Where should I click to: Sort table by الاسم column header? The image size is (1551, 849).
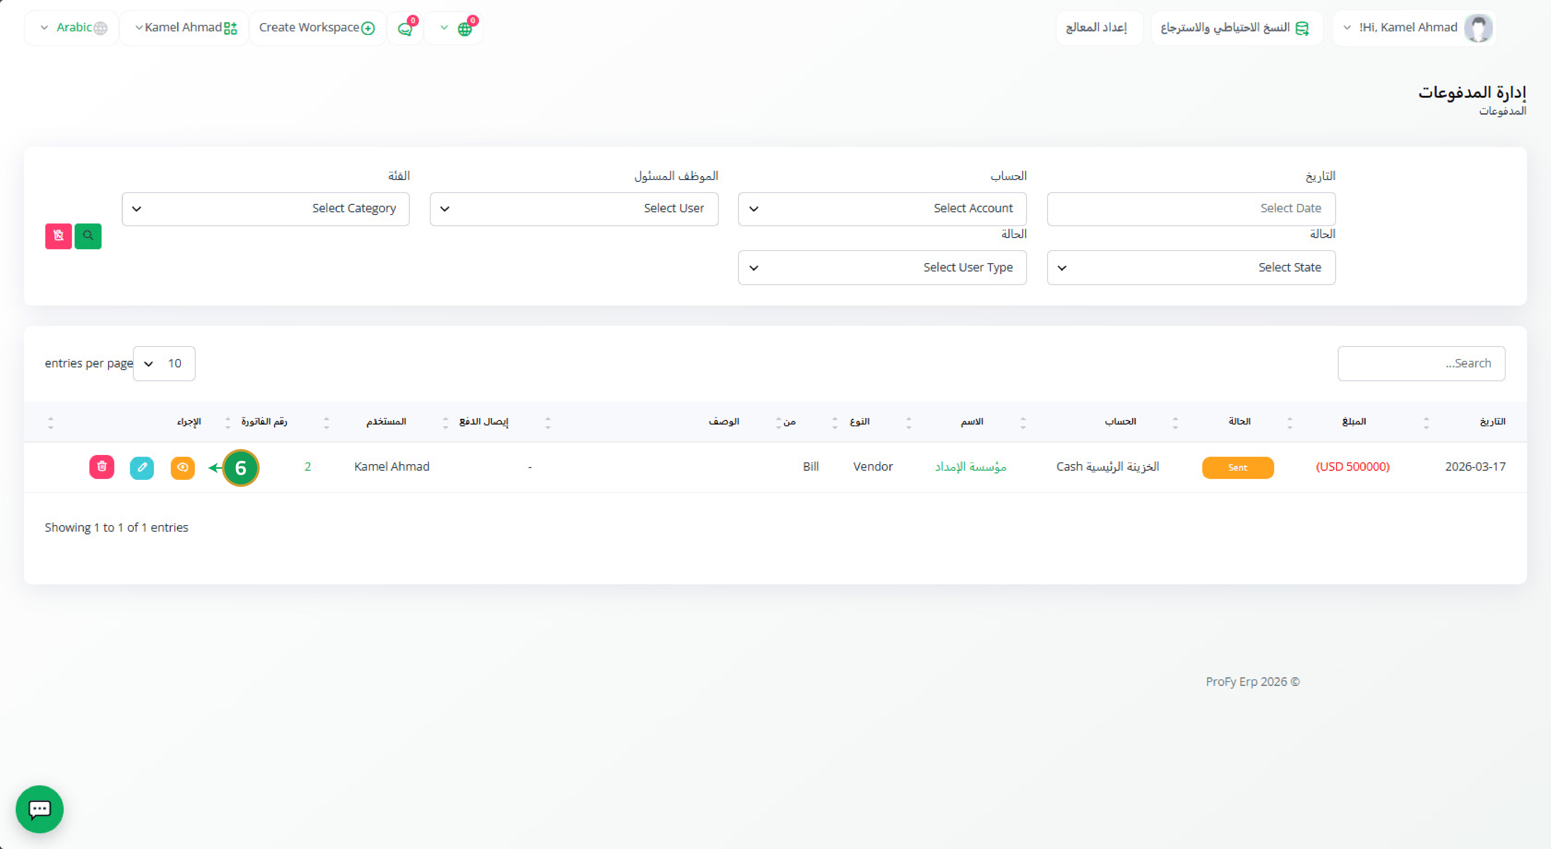[x=972, y=422]
